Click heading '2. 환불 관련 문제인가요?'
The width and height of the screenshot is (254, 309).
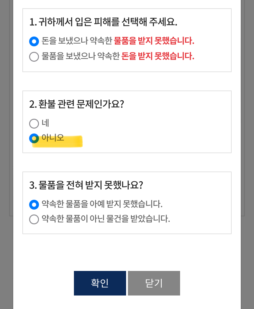coord(77,104)
